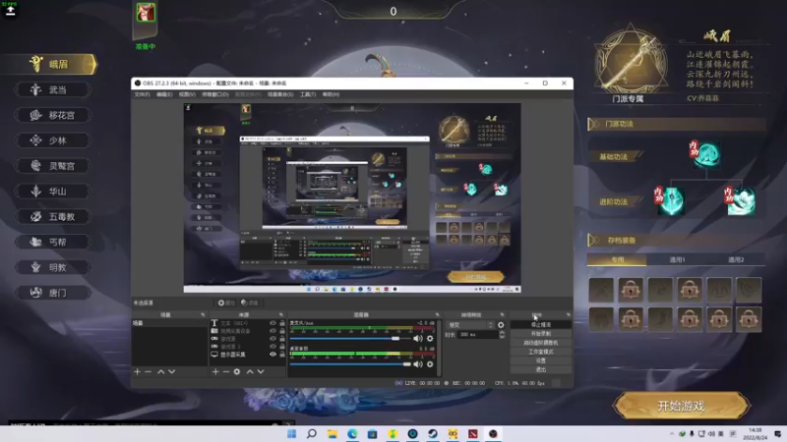This screenshot has height=442, width=787.
Task: Click the 滤镜 filters button in OBS
Action: (250, 303)
